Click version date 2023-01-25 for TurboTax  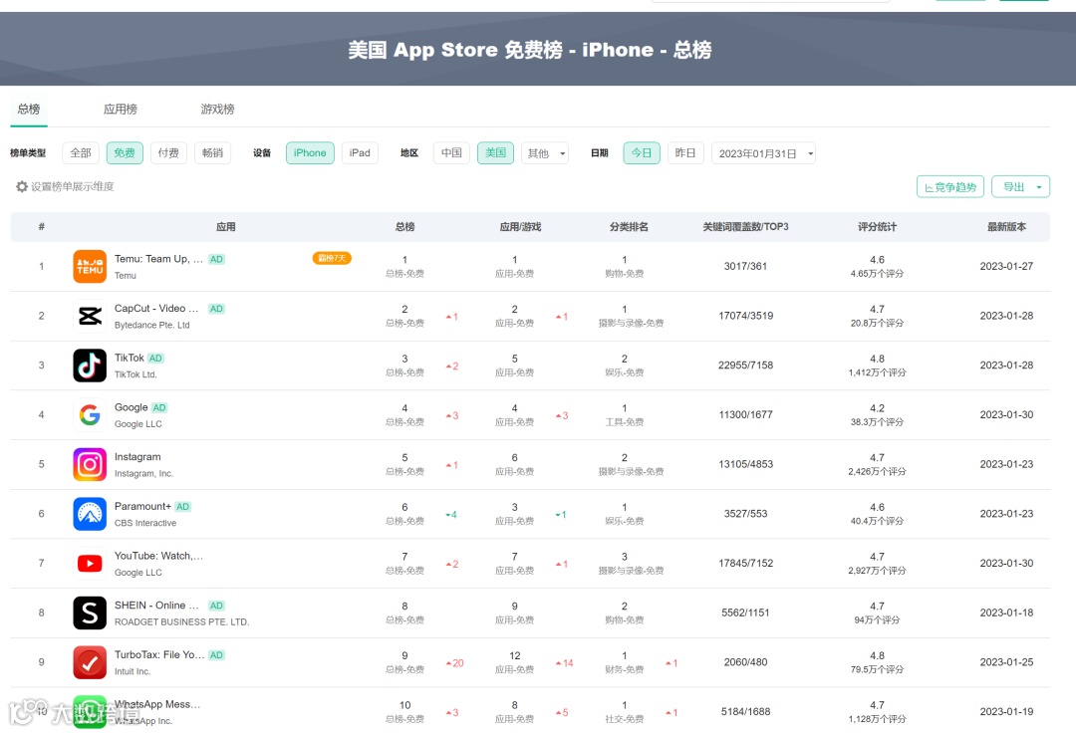point(1006,662)
